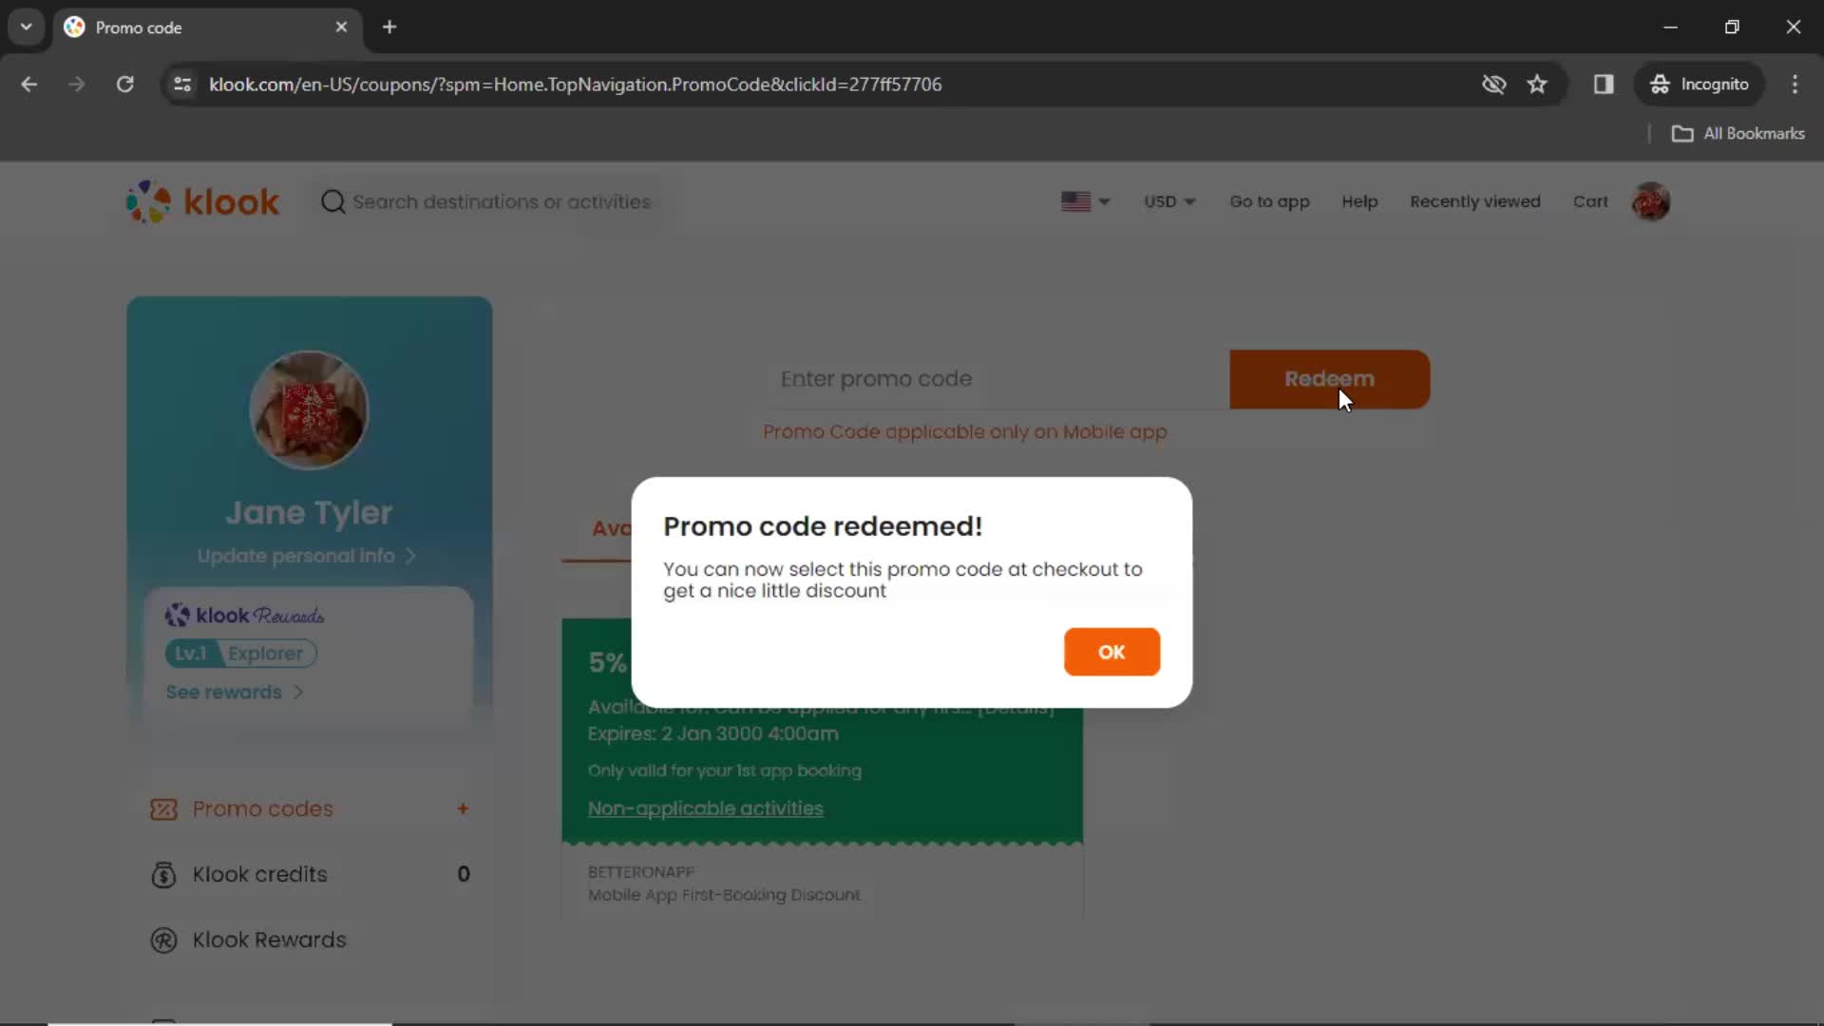Open the country flag dropdown
The width and height of the screenshot is (1824, 1026).
click(1085, 201)
